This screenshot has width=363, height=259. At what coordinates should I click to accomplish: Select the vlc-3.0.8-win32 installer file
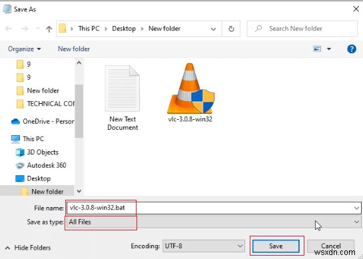[x=190, y=93]
